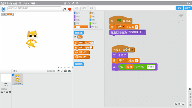Viewport: 192px width, 108px height.
Task: Click the blue button right of 保存
Action: [x=187, y=8]
